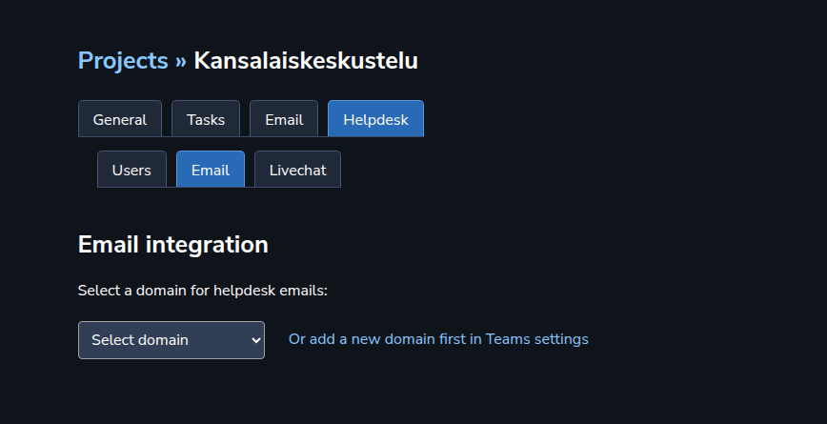
Task: Click the word 'helpdesk' in the label
Action: tap(244, 291)
